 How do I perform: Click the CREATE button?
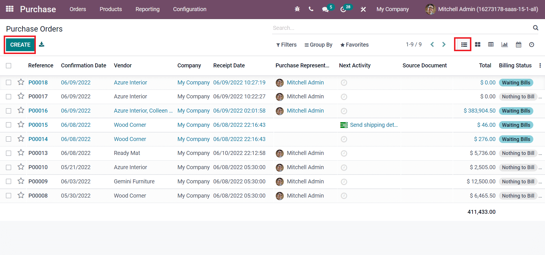(x=20, y=45)
